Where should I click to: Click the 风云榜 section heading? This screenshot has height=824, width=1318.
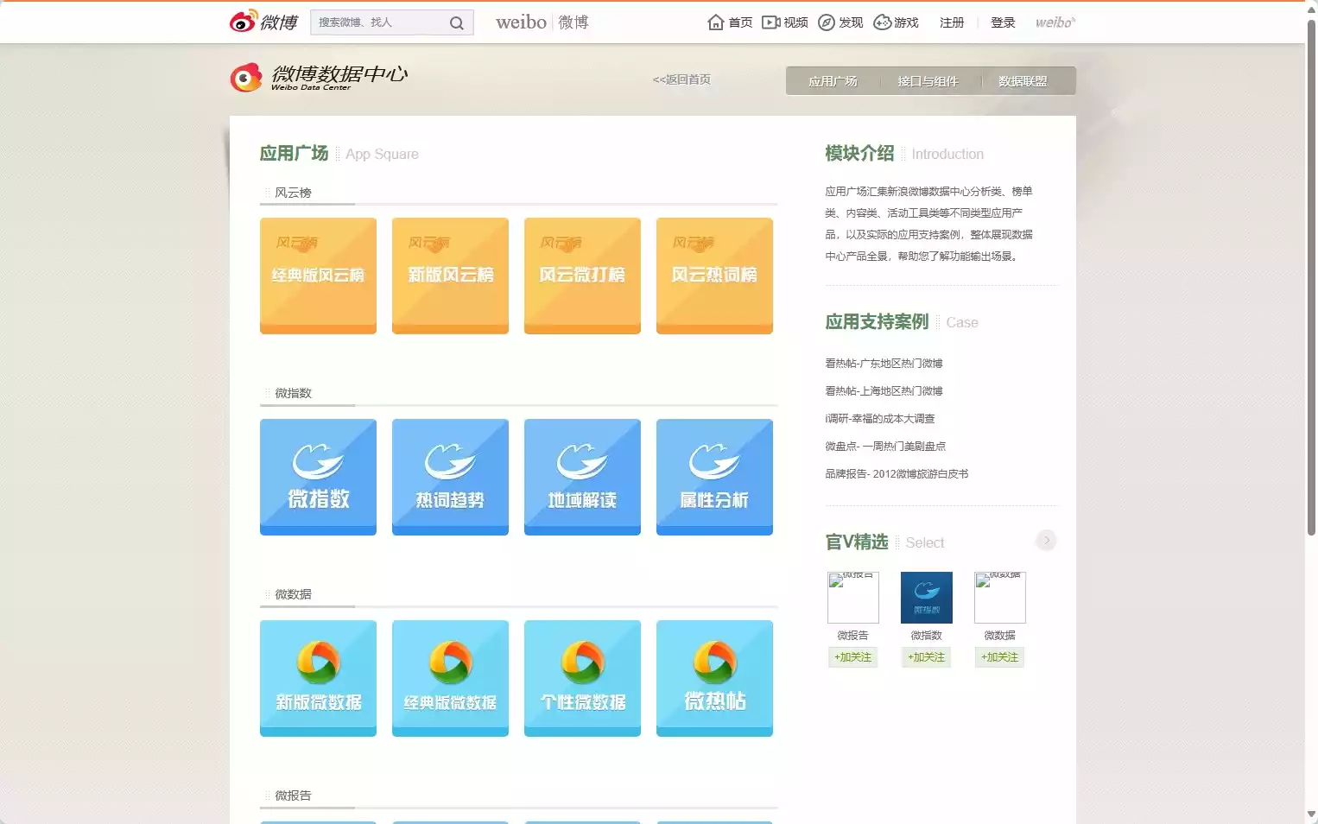coord(293,193)
